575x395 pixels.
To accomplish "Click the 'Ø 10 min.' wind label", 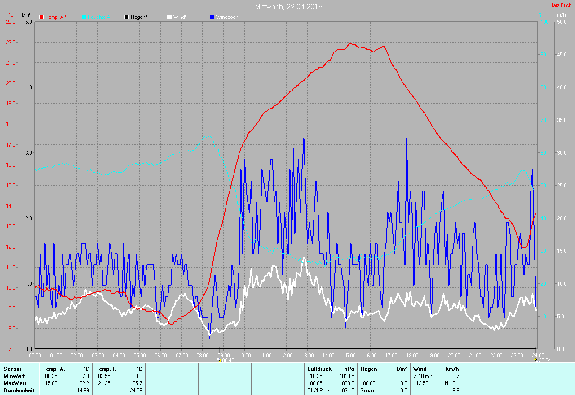I will (424, 376).
